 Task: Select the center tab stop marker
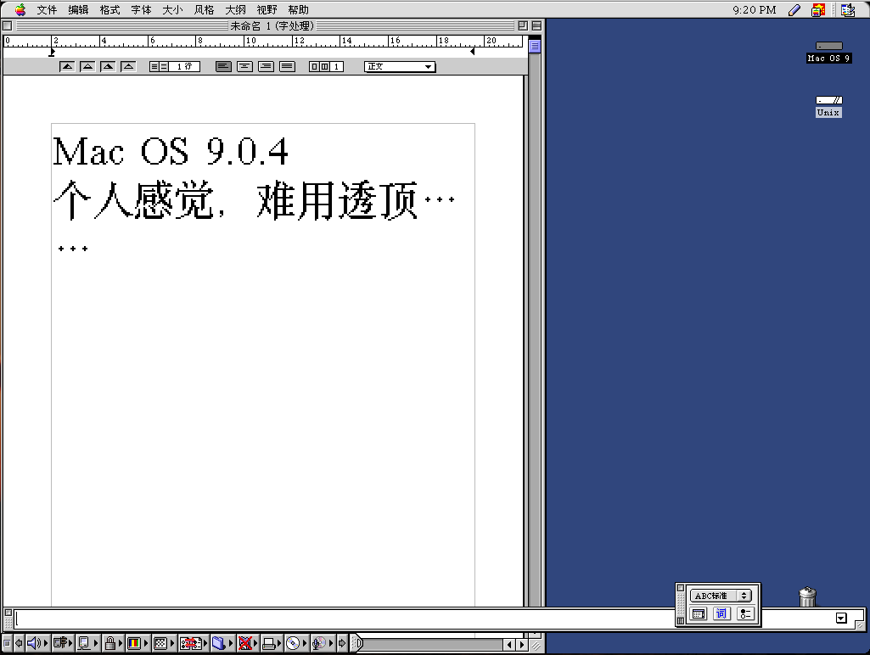point(87,66)
